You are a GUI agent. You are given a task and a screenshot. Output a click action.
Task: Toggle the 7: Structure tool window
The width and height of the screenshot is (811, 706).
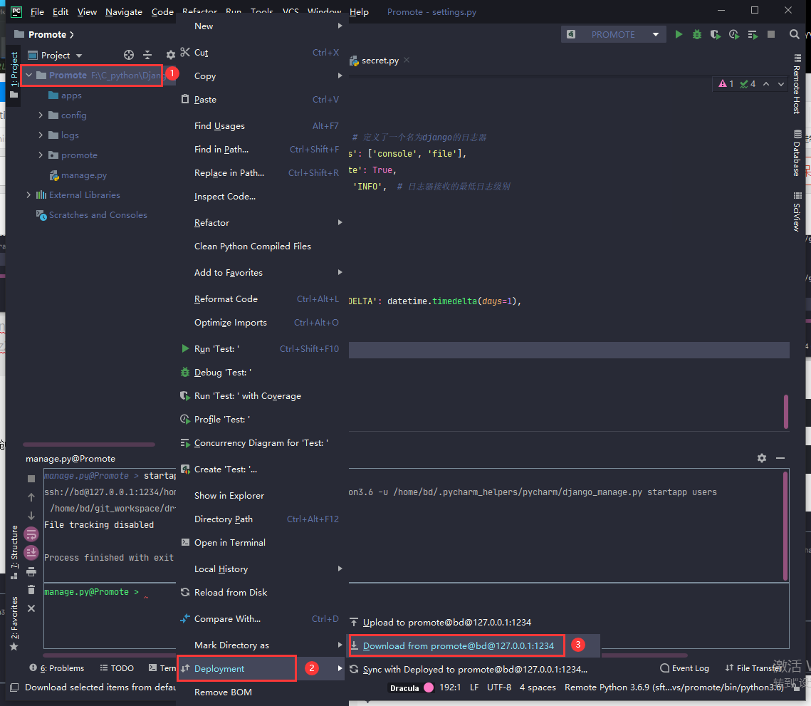coord(14,551)
